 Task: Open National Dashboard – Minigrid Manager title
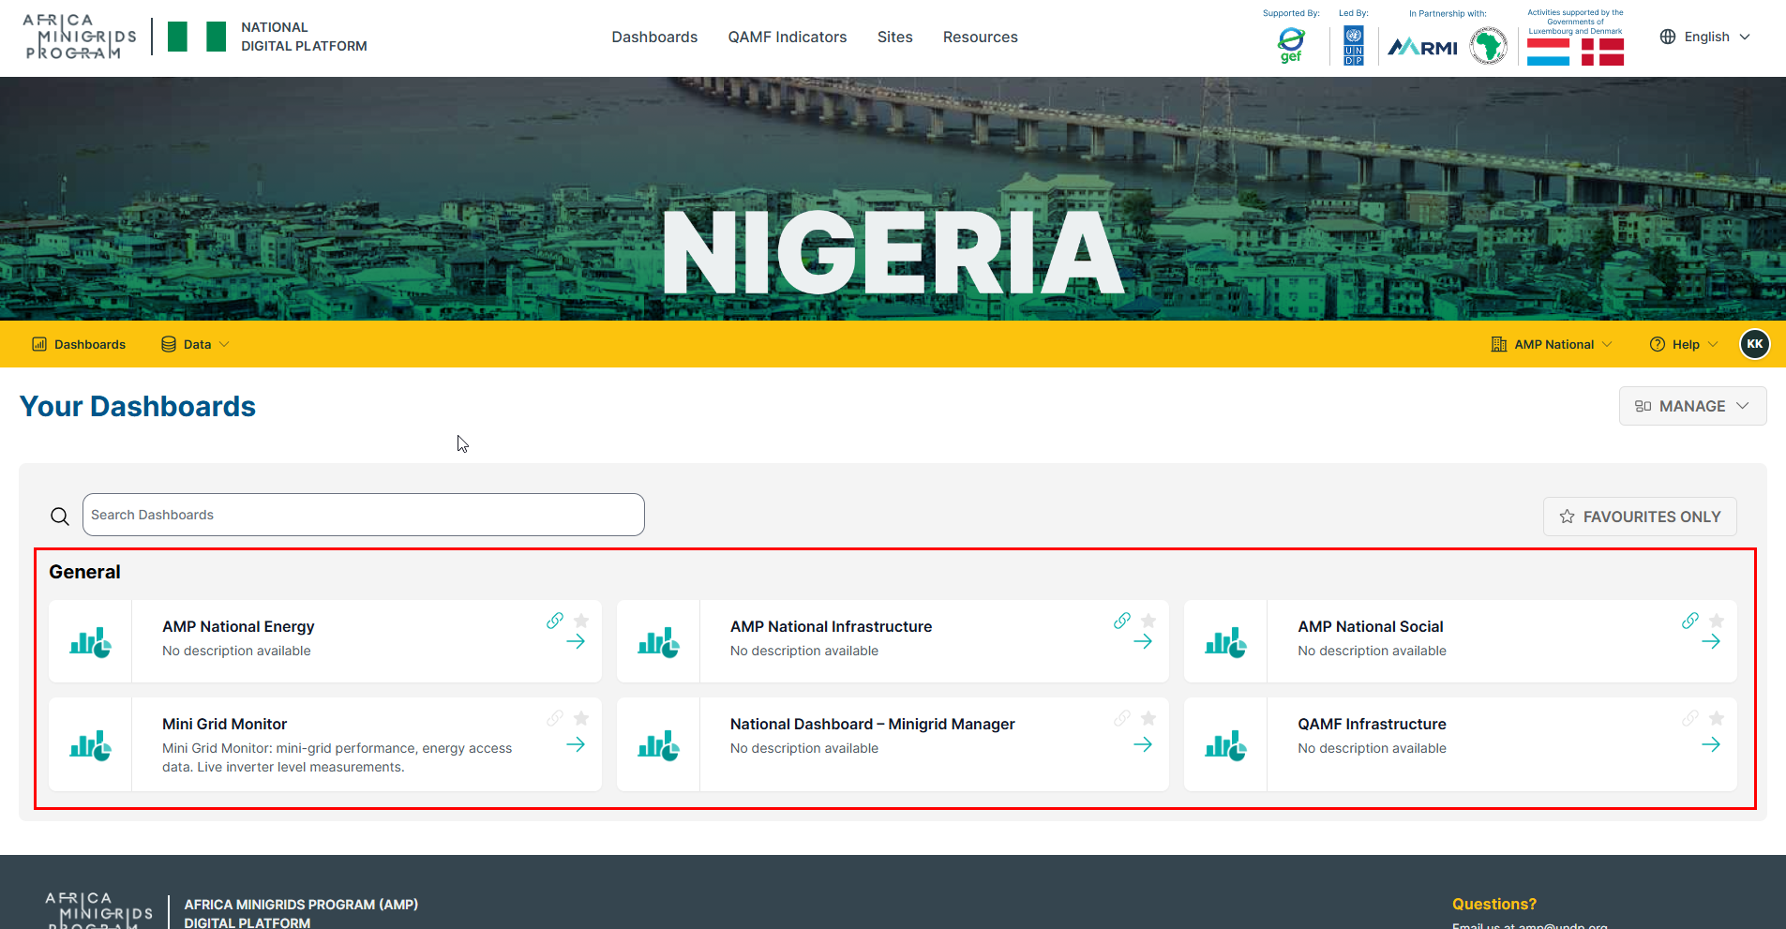(873, 724)
